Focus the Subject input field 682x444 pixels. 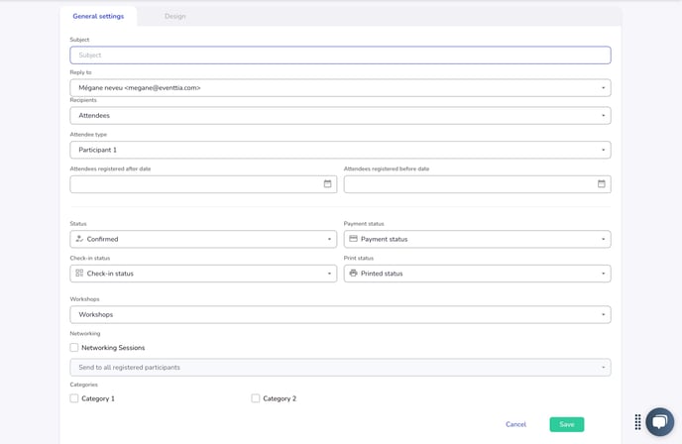tap(340, 55)
